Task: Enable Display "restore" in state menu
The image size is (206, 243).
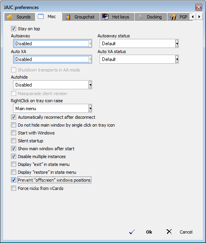Action: click(13, 172)
